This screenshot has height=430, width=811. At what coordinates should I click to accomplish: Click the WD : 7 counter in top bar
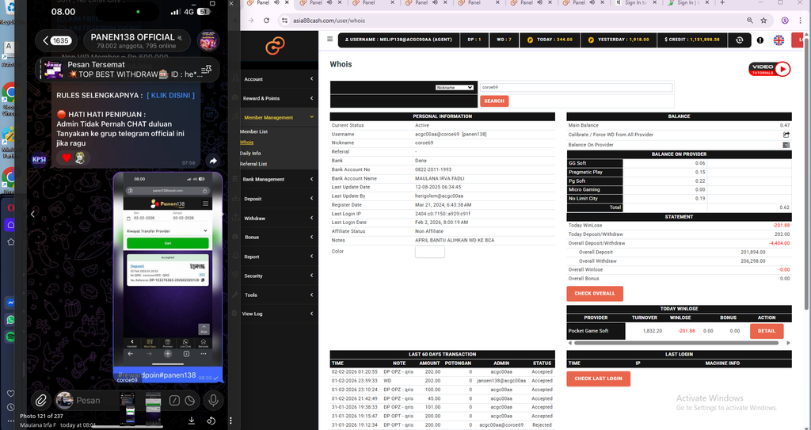click(504, 40)
